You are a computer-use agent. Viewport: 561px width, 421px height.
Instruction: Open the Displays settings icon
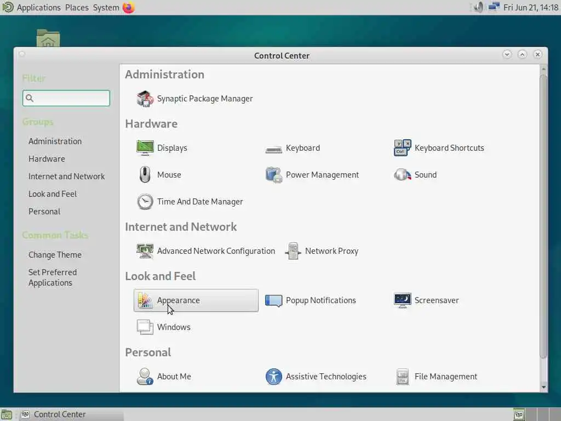tap(145, 148)
